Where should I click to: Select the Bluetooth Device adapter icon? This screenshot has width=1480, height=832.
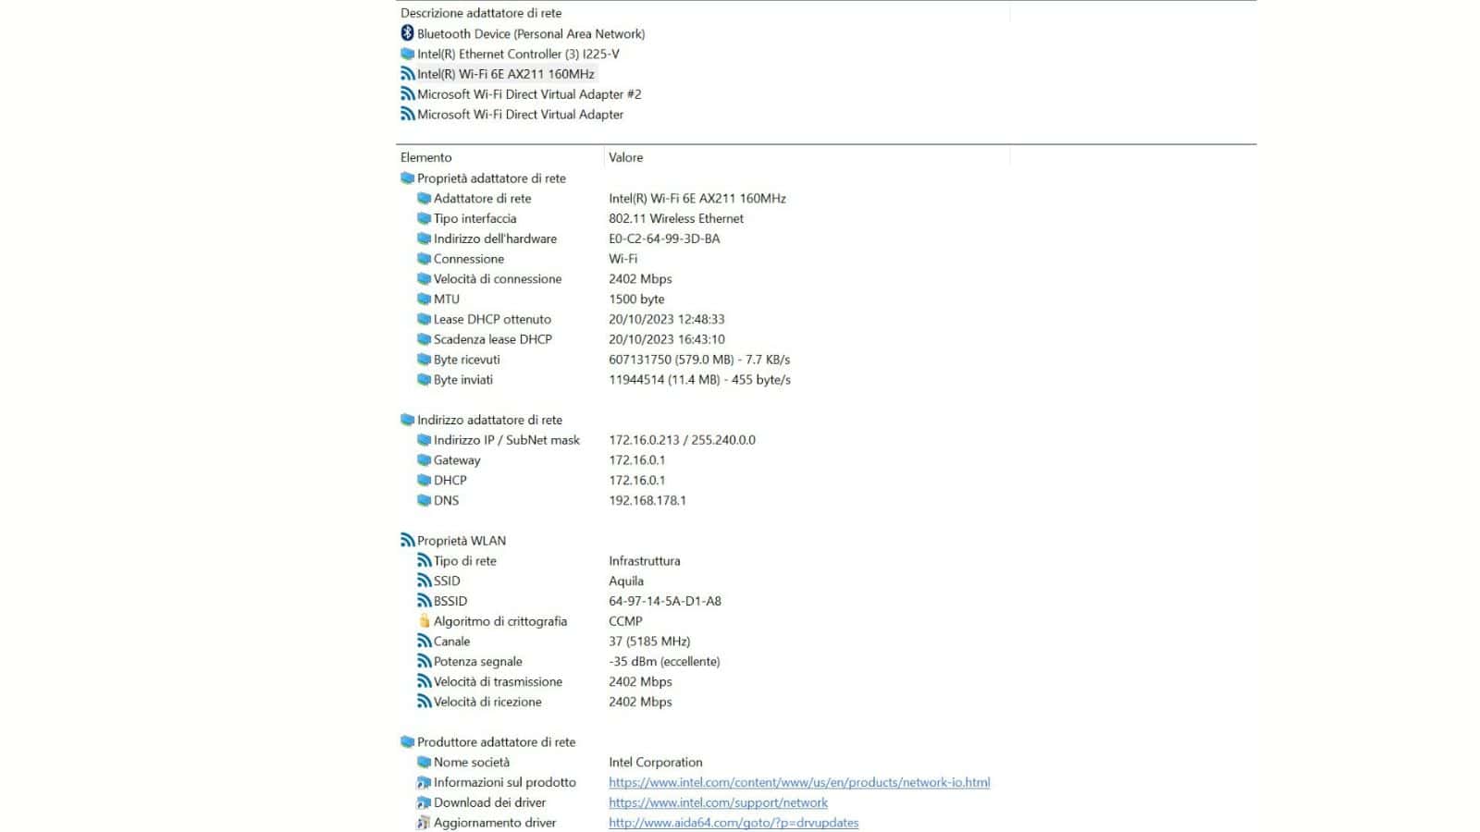[x=407, y=33]
